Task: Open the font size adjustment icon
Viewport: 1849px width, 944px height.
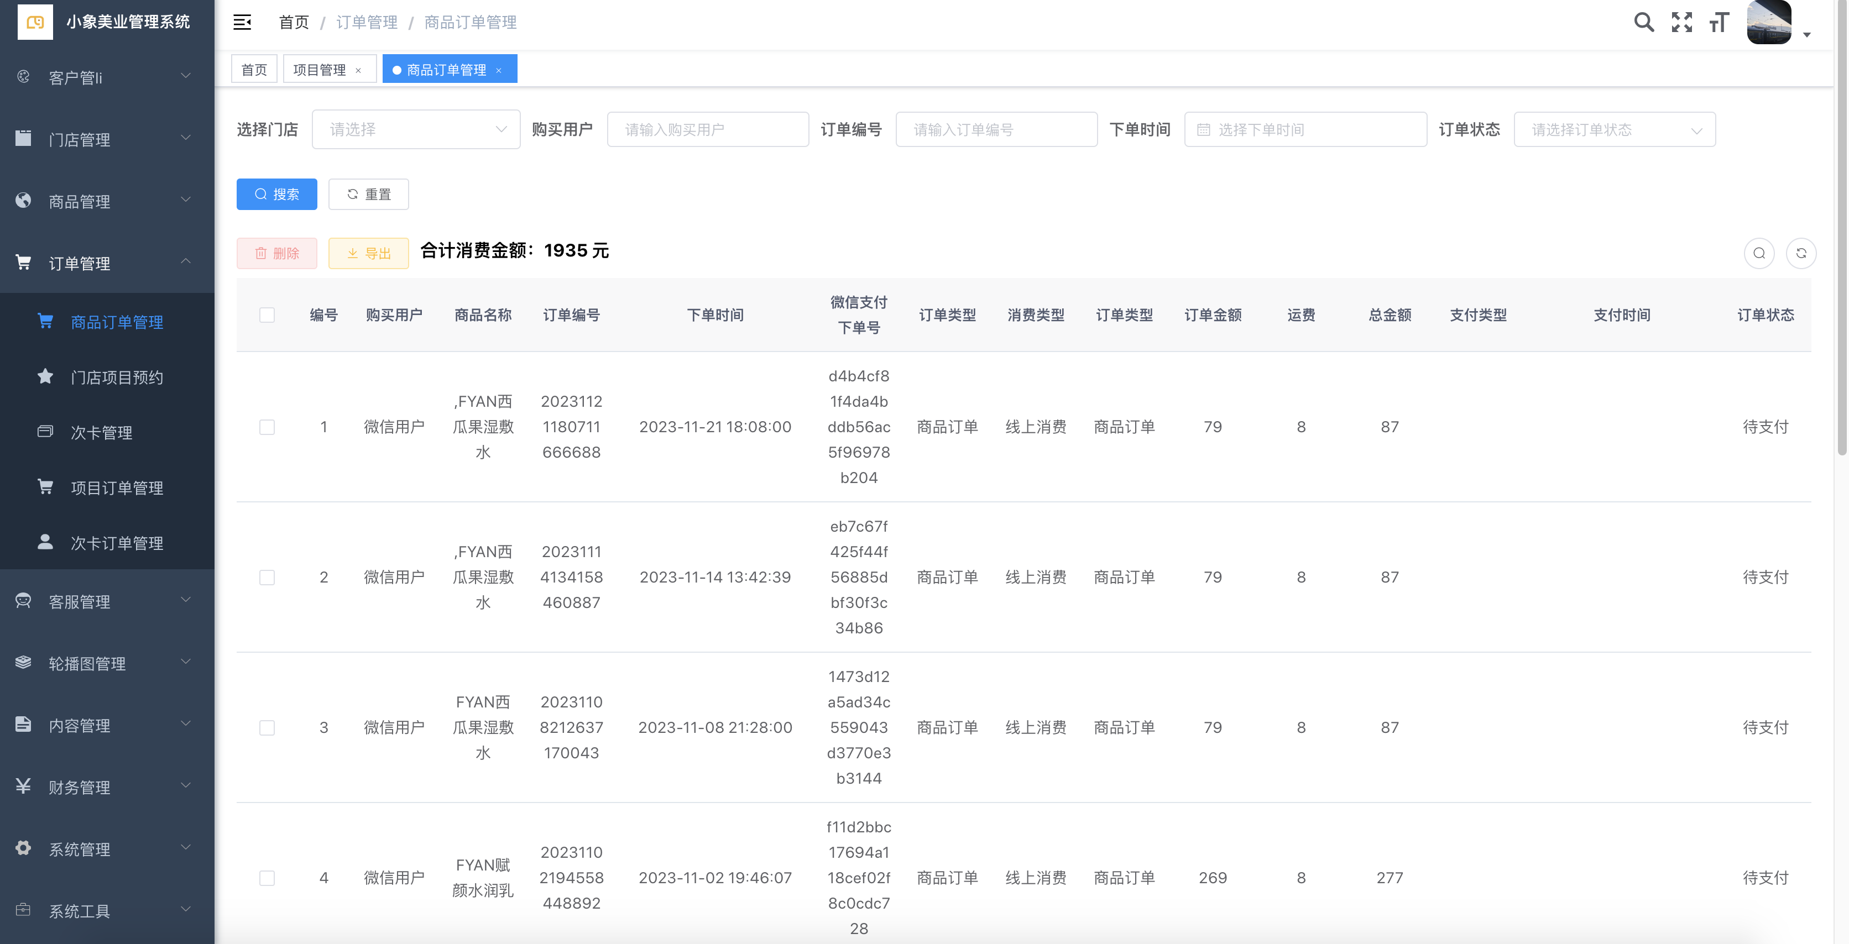Action: pos(1719,22)
